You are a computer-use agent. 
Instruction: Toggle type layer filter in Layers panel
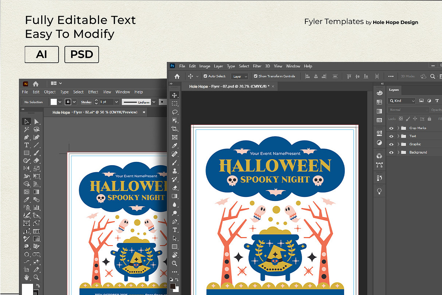click(437, 101)
